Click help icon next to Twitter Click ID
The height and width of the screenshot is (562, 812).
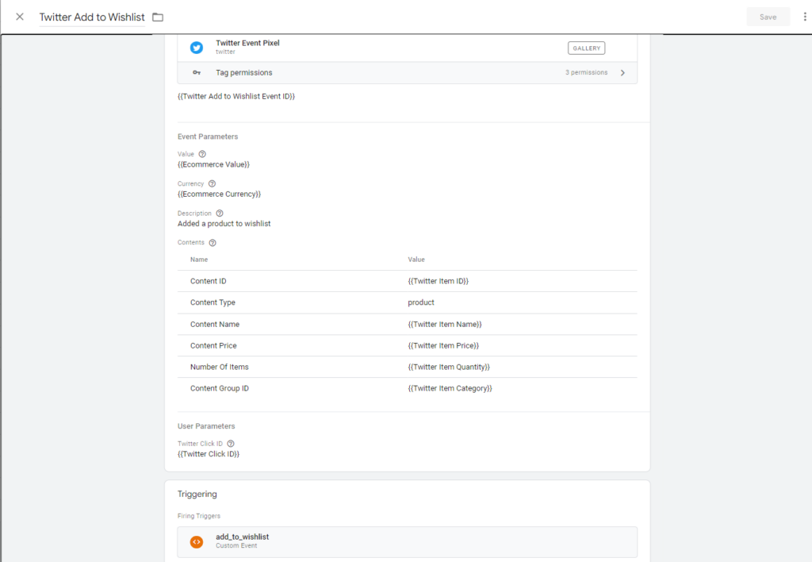231,444
